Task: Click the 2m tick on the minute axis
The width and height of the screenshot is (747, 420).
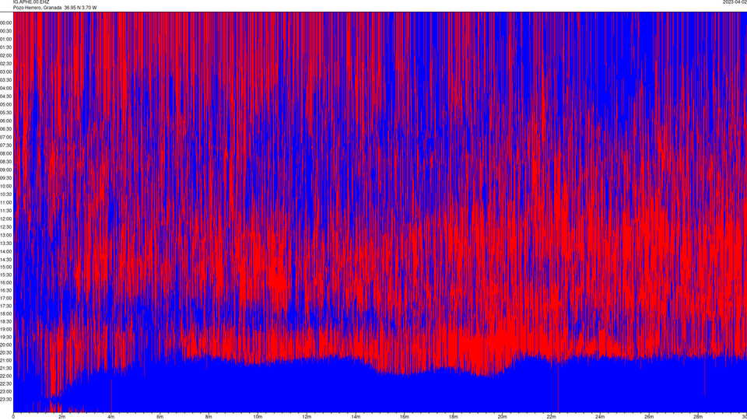Action: [x=62, y=417]
